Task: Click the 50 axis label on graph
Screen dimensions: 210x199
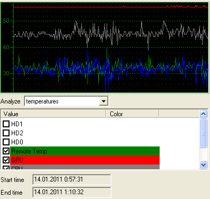Action: tap(6, 21)
